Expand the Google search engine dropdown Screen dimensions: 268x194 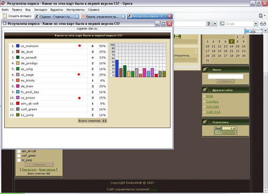256,24
